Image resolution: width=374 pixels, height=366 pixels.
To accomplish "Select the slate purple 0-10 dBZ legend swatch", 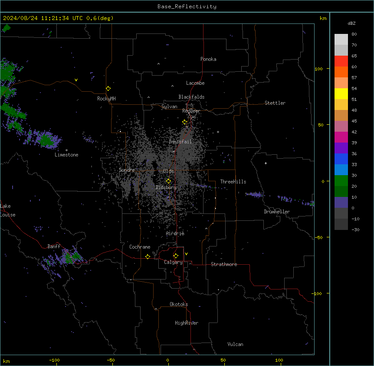I will 341,203.
